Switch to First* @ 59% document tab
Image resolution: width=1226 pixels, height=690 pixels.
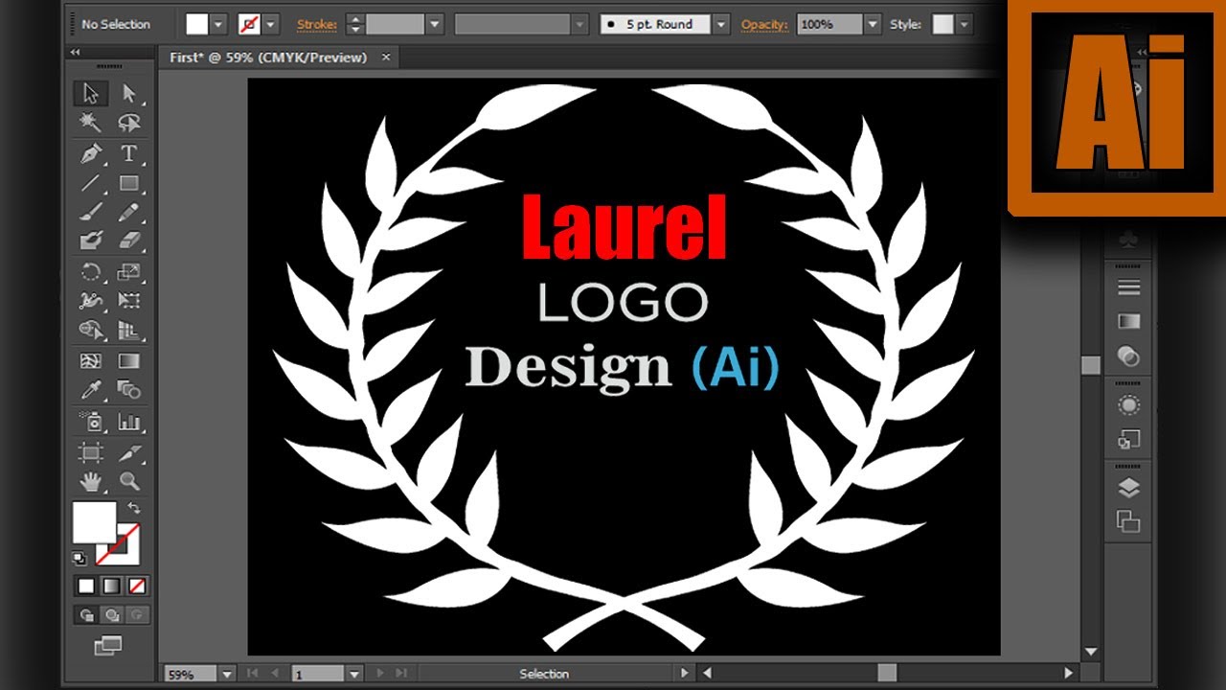click(269, 57)
